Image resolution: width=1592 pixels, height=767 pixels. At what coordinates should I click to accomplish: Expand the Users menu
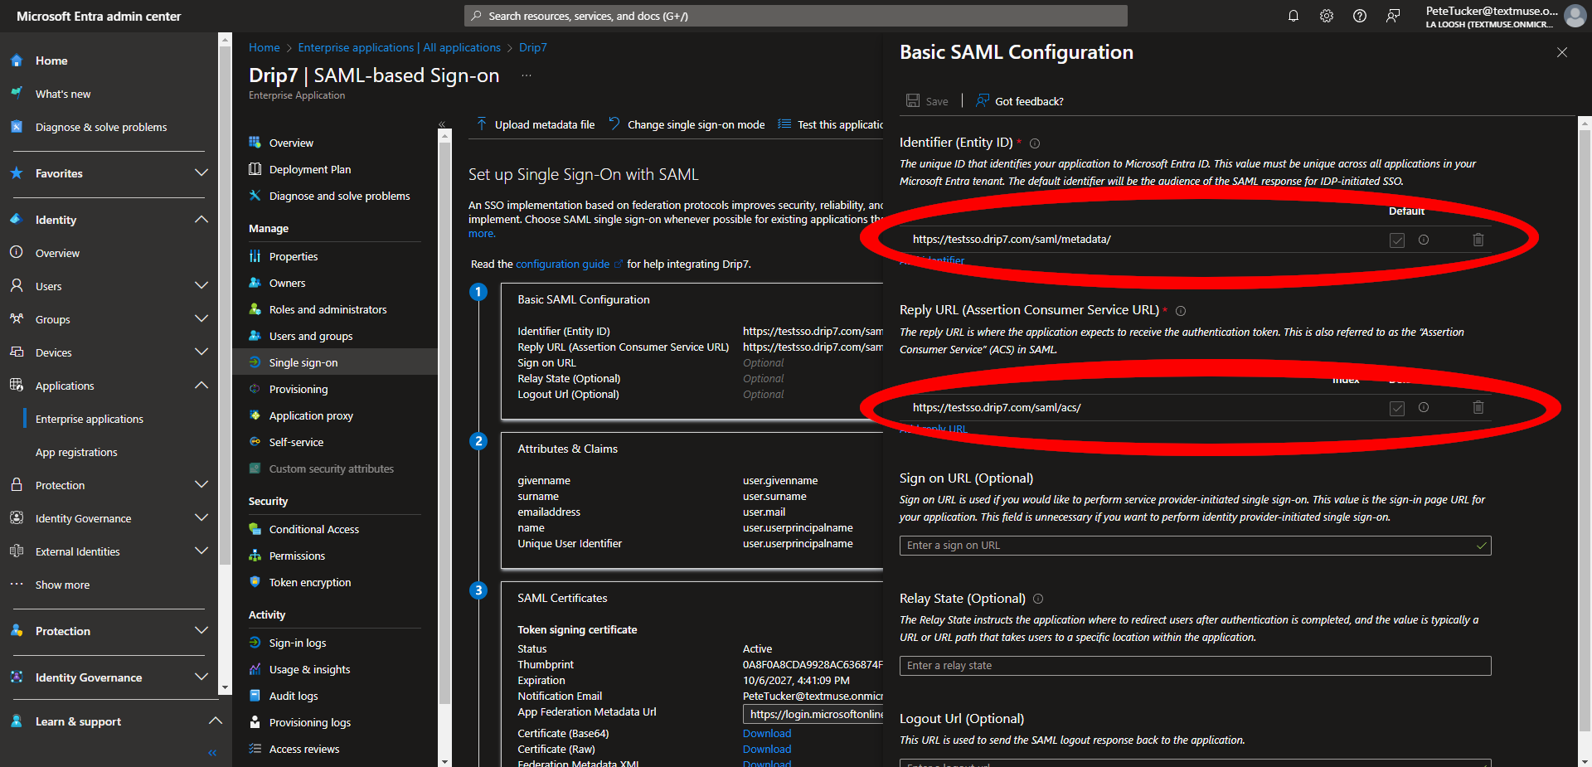201,286
